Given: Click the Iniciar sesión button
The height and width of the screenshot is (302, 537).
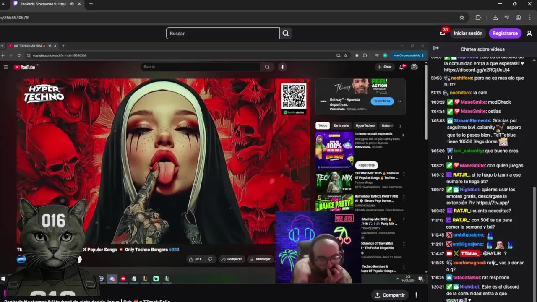Looking at the screenshot, I should pos(468,33).
